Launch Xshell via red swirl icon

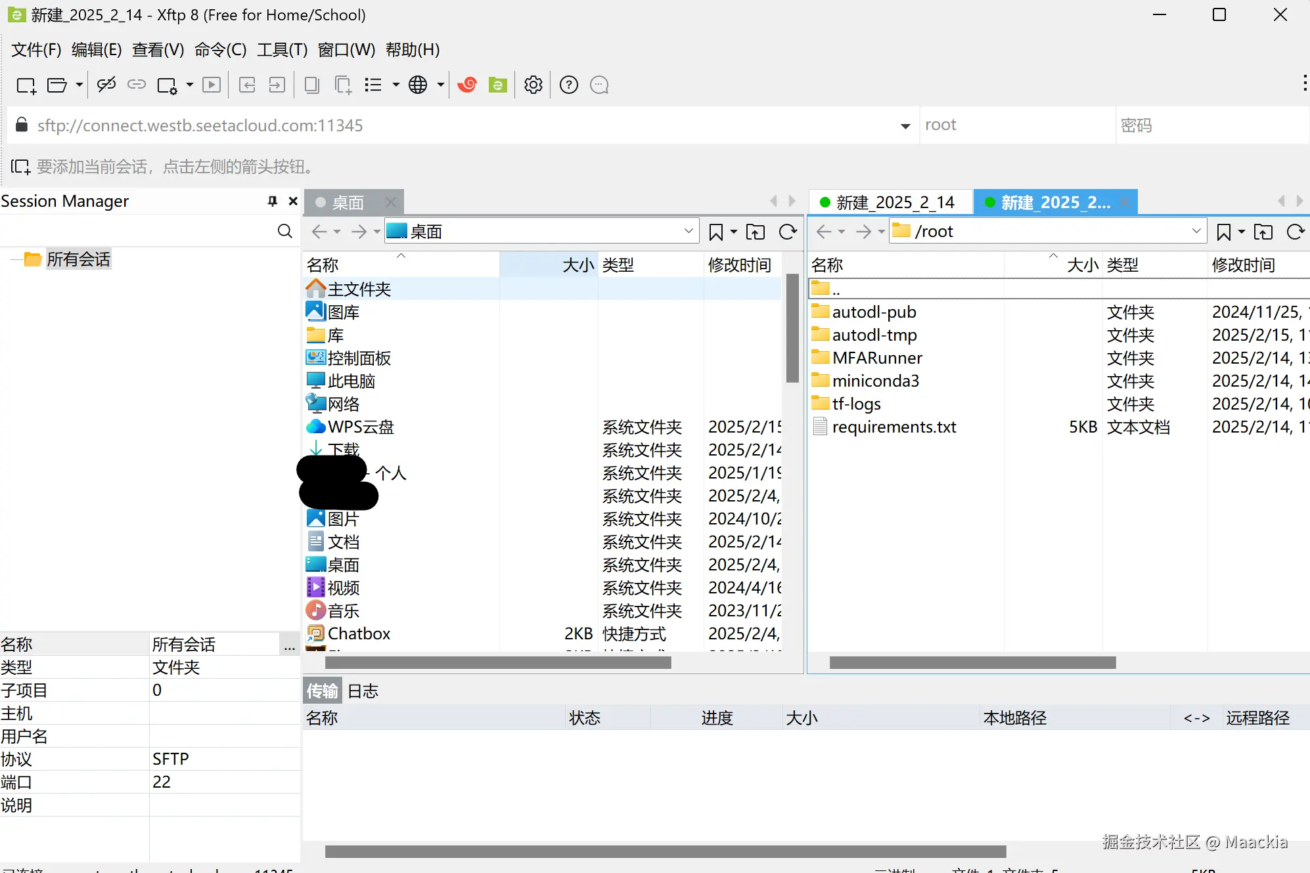(x=467, y=85)
